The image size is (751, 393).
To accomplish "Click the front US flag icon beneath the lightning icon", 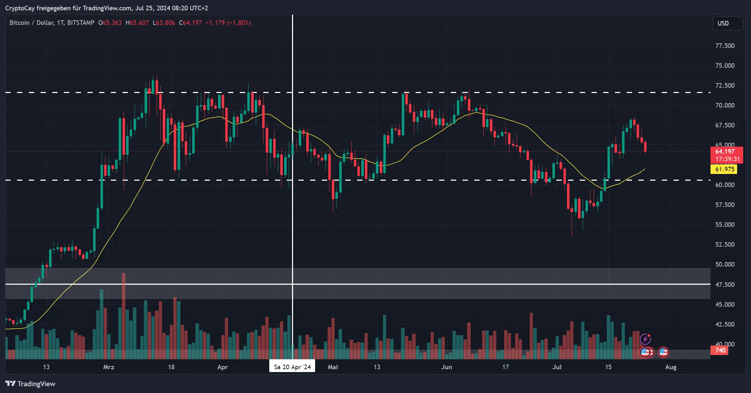I will (x=645, y=352).
